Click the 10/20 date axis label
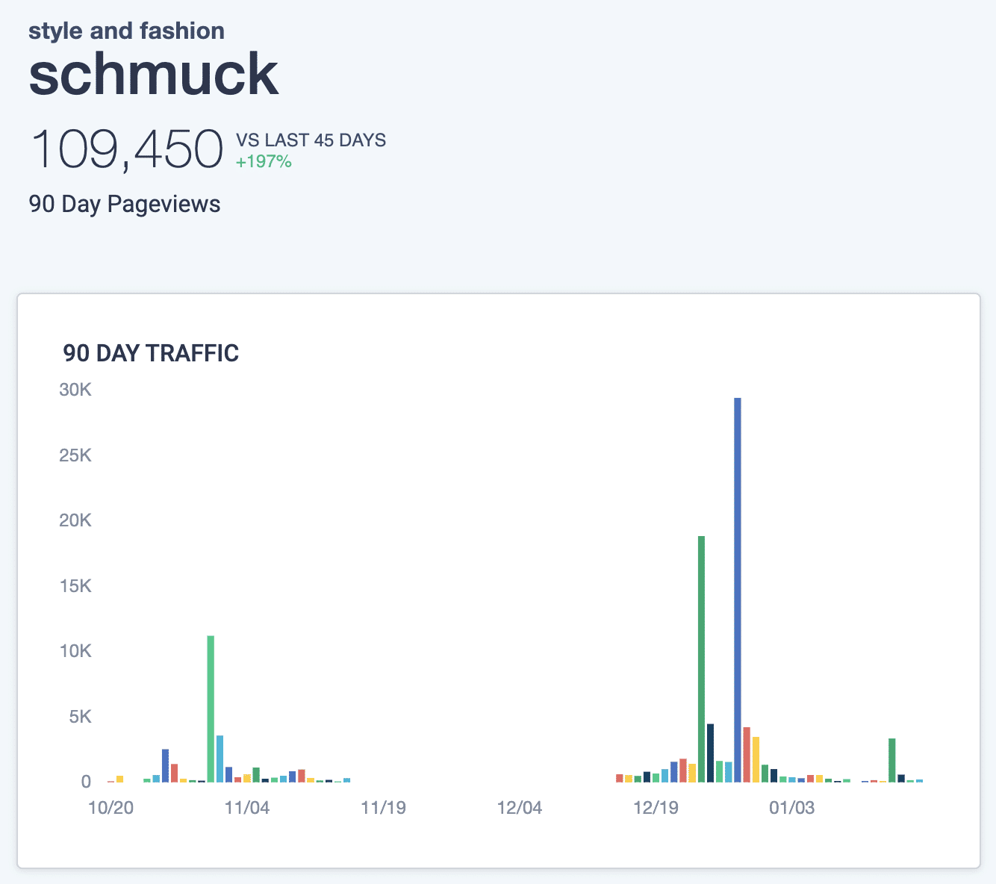This screenshot has width=996, height=884. [x=111, y=808]
